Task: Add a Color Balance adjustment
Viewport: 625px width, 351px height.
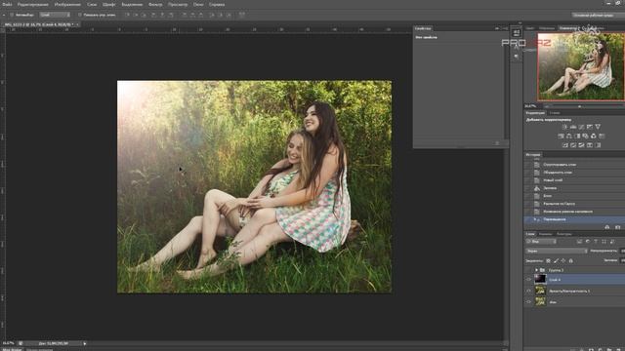Action: 568,136
